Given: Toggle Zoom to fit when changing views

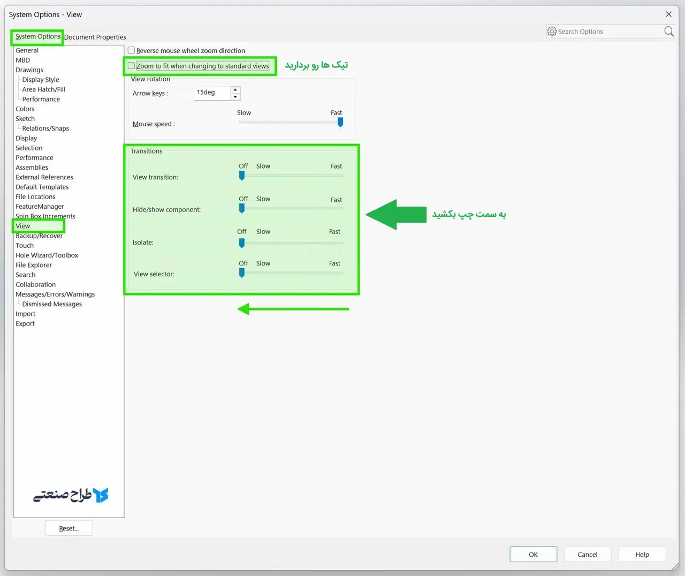Looking at the screenshot, I should (131, 66).
